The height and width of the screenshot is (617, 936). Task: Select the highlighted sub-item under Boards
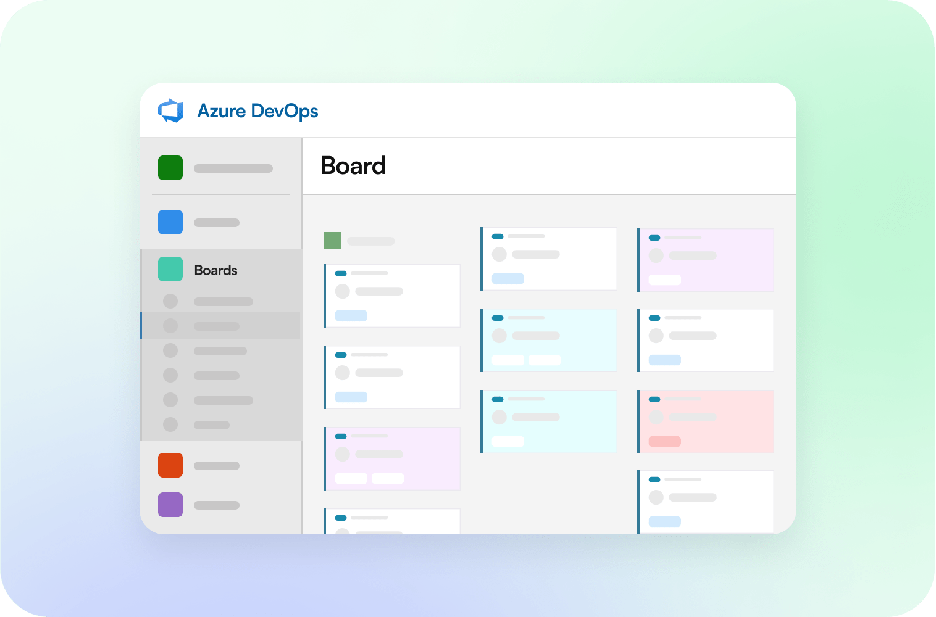coord(220,326)
